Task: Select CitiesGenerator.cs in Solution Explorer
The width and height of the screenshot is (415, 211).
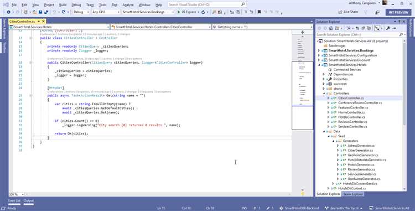Action: coord(360,151)
